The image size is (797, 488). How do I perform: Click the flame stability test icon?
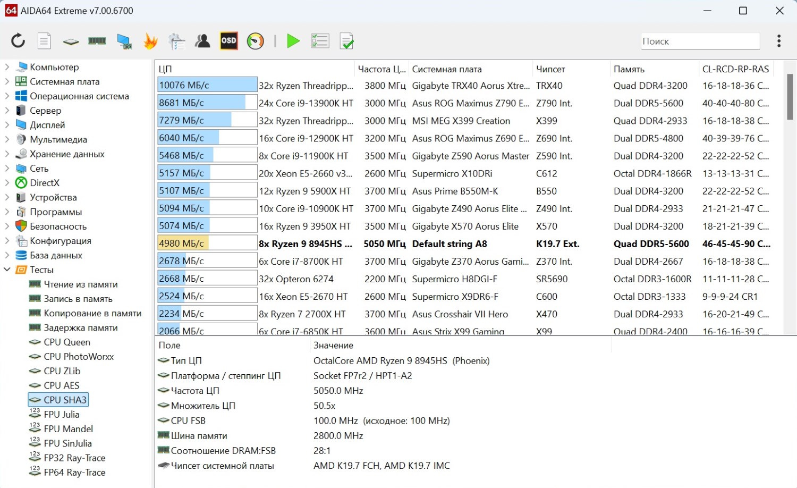pos(150,41)
